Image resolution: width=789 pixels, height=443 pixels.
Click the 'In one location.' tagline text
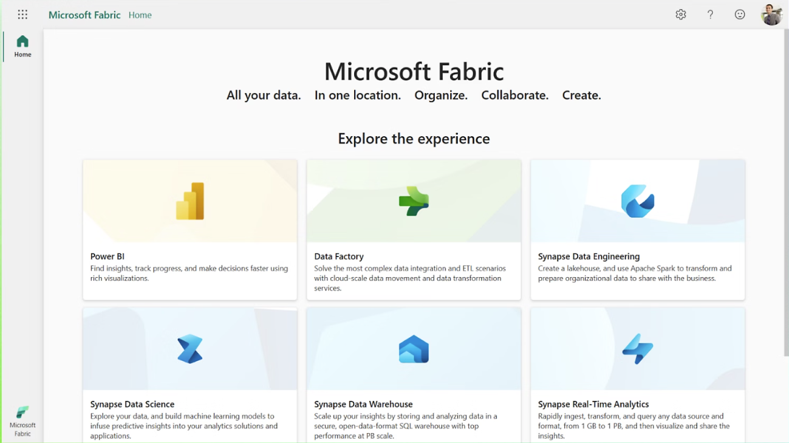(x=358, y=95)
